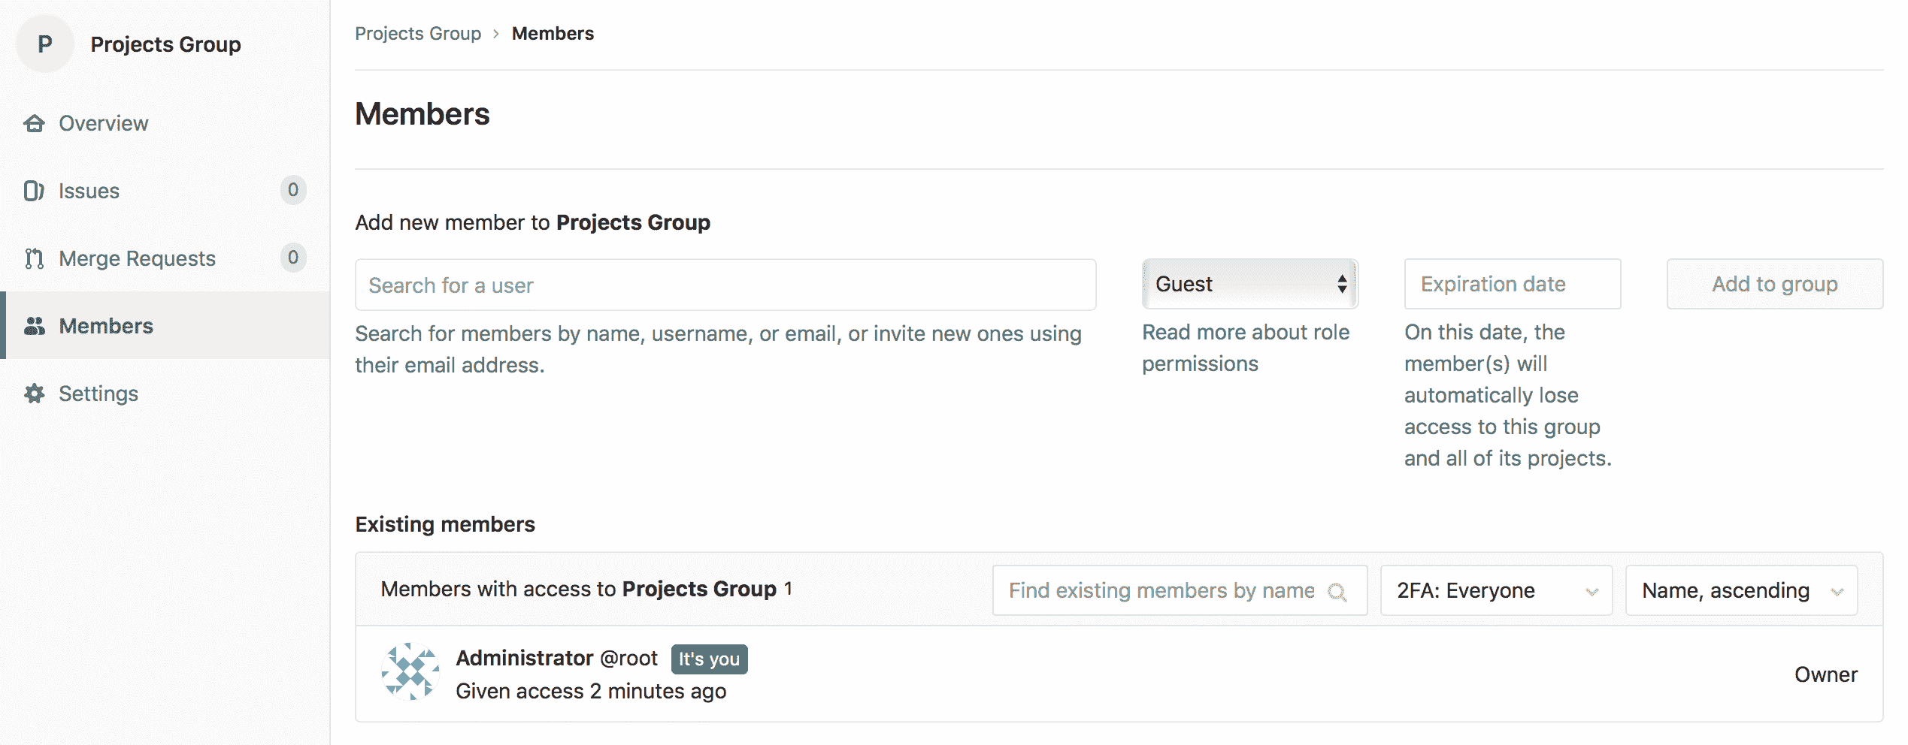The width and height of the screenshot is (1908, 745).
Task: Go back via Projects Group breadcrumb
Action: tap(418, 33)
